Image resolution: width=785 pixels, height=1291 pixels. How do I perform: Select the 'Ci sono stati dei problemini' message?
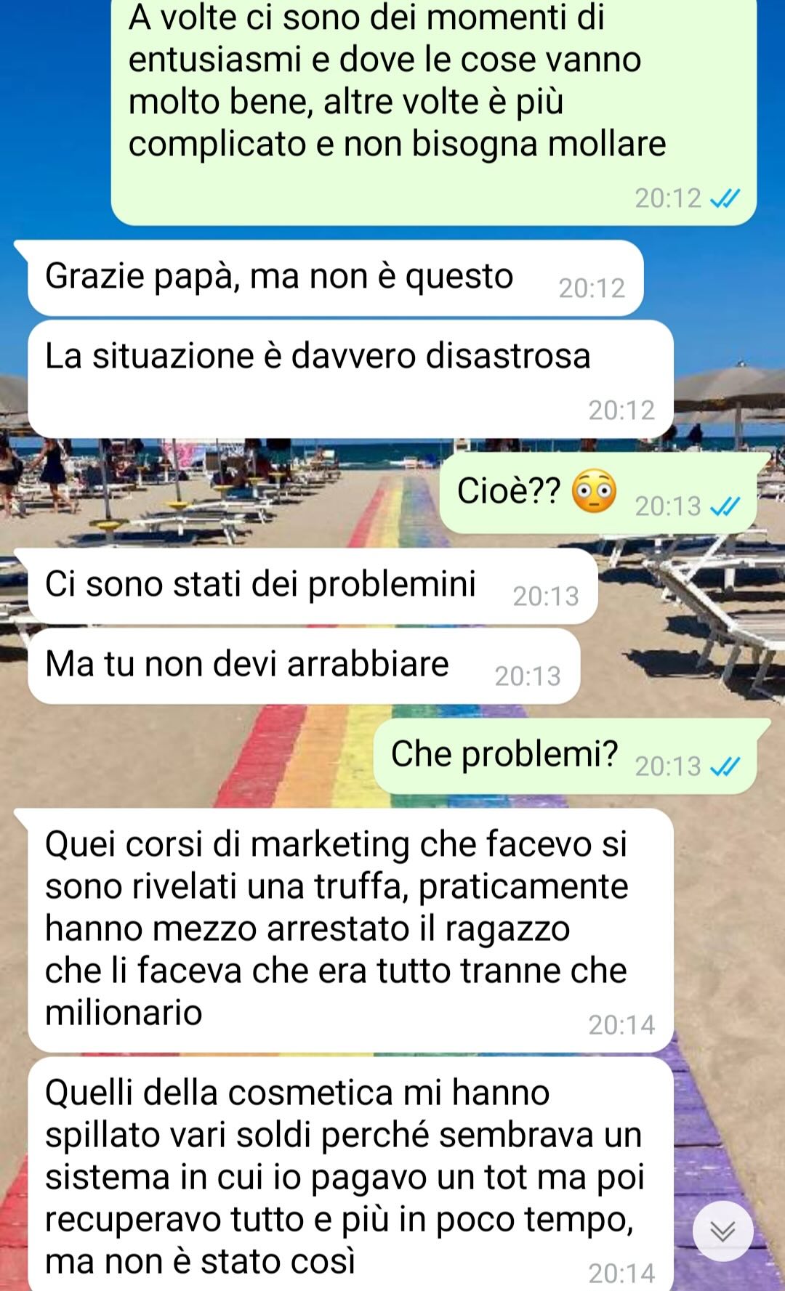(313, 586)
